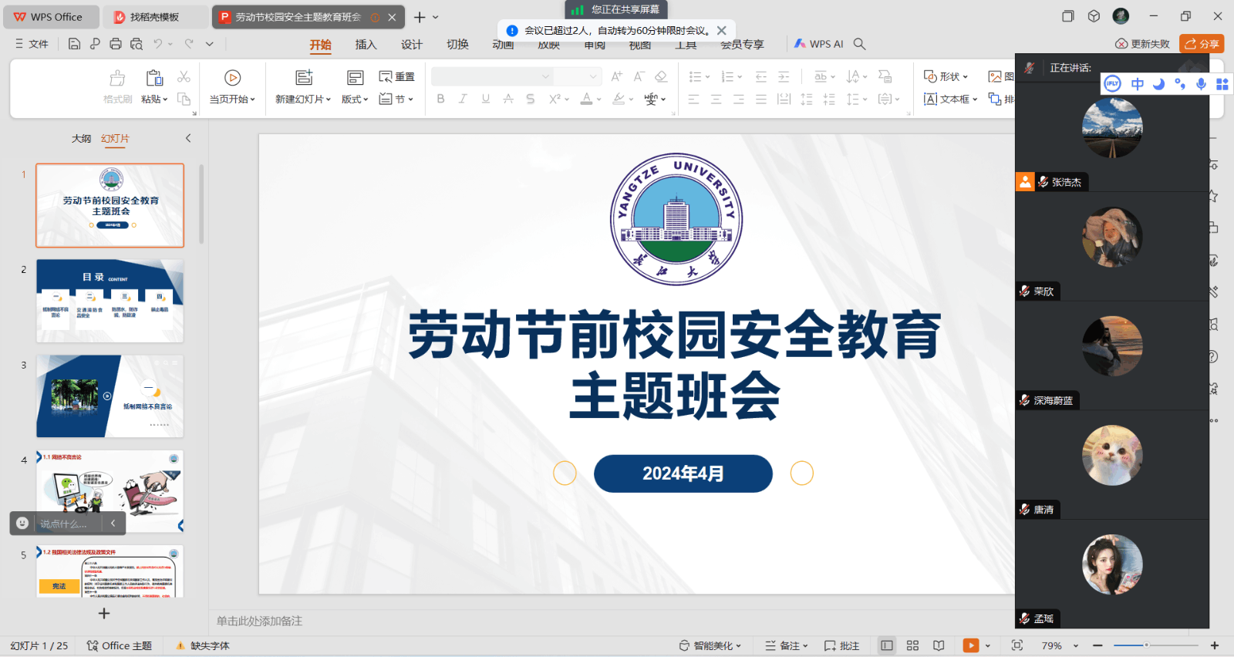Expand the 版式 layout dropdown

coord(355,99)
